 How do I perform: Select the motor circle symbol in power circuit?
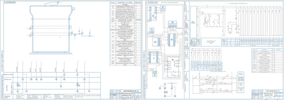coord(230,33)
